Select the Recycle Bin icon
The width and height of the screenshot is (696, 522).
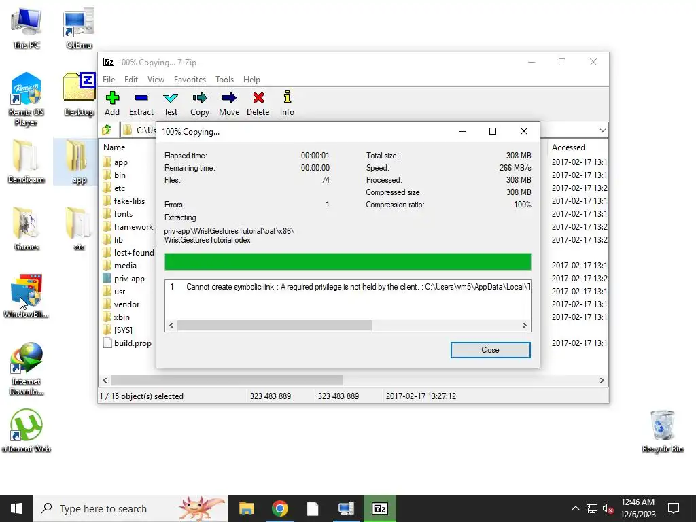662,432
